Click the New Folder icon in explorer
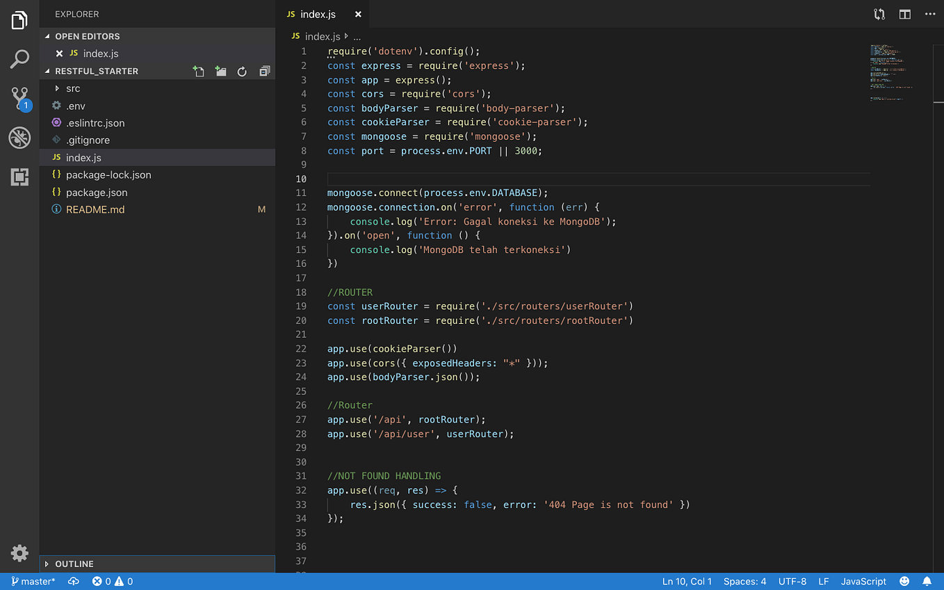Screen dimensions: 944x590 tap(220, 72)
